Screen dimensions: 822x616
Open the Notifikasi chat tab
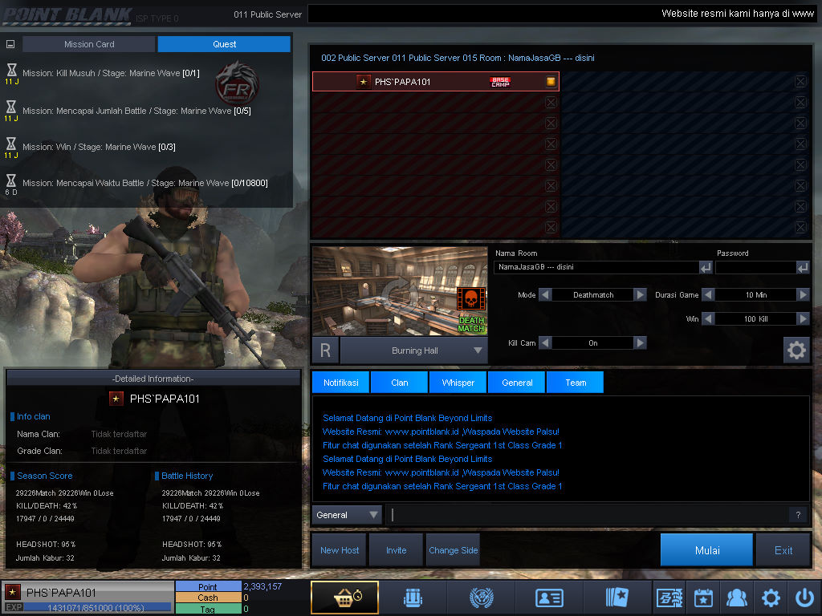340,383
